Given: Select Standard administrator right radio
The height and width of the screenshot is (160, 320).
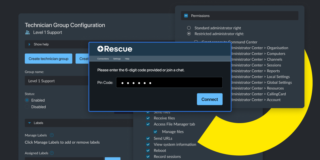Looking at the screenshot, I should (x=189, y=28).
